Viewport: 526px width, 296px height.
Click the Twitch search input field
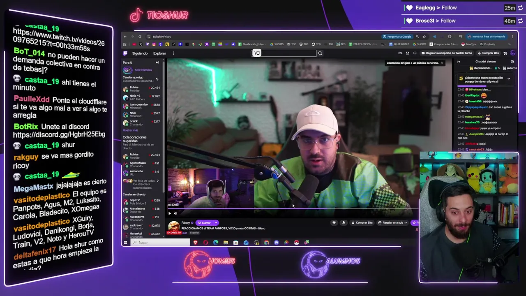(x=284, y=53)
